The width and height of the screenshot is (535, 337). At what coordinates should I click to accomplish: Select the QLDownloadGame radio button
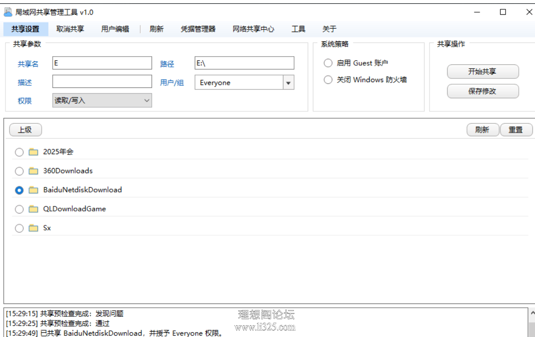click(x=19, y=209)
